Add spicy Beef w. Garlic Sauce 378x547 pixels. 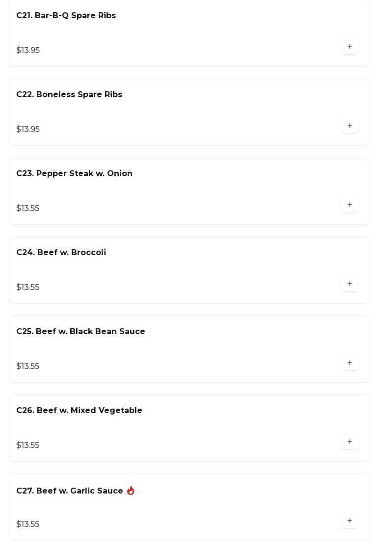pos(350,521)
